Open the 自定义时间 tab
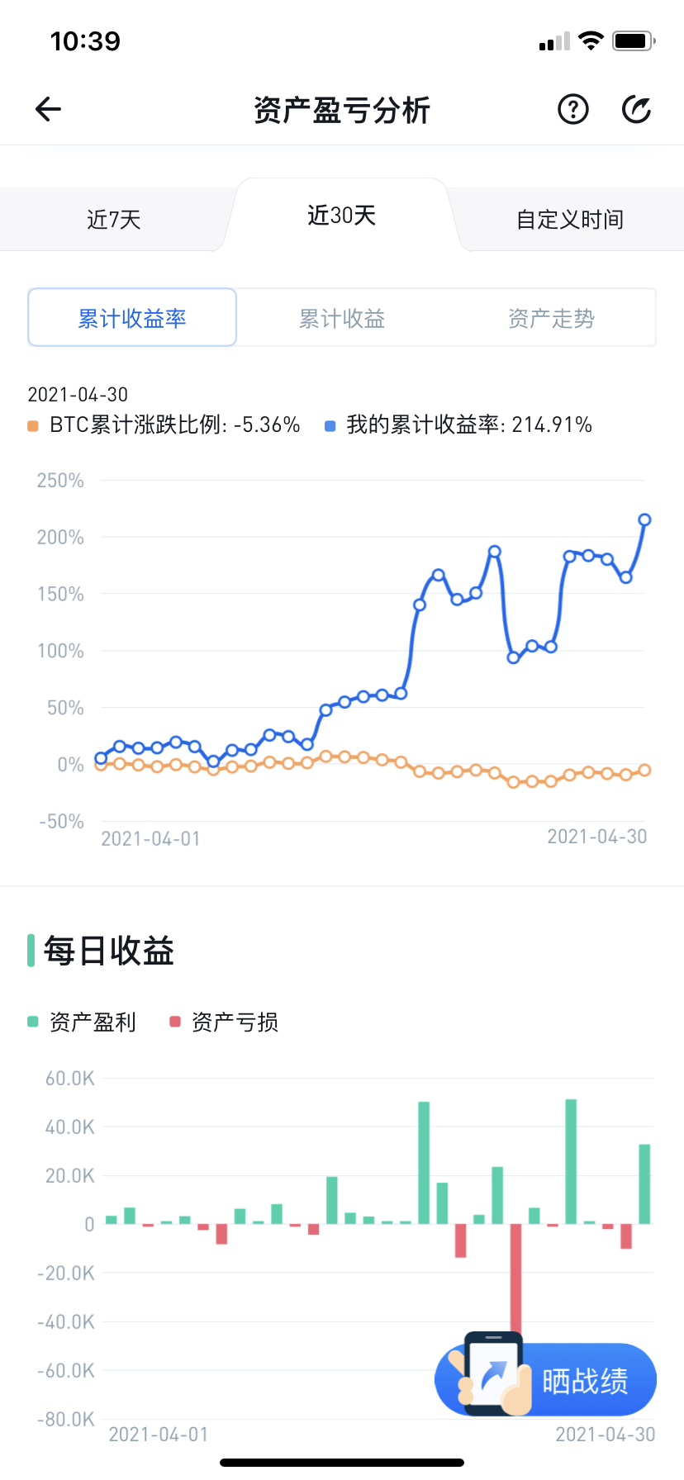Screen dimensions: 684x1480 [569, 220]
